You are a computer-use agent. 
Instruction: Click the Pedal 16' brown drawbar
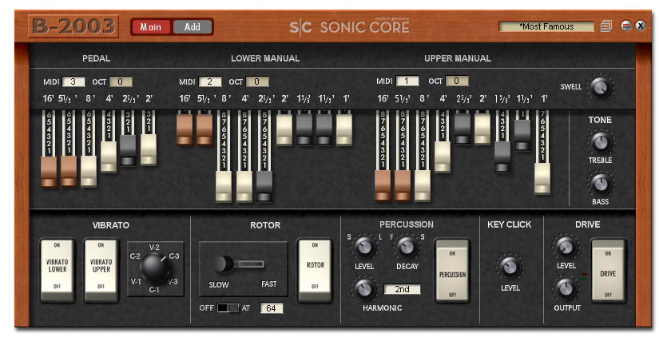tap(49, 172)
